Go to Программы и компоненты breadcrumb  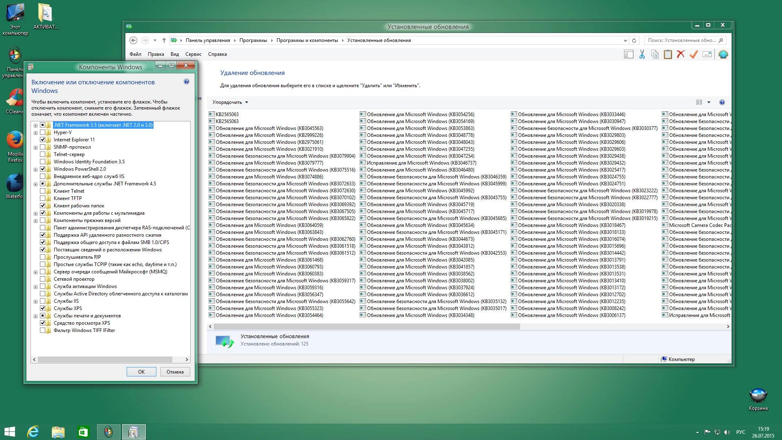click(x=307, y=40)
